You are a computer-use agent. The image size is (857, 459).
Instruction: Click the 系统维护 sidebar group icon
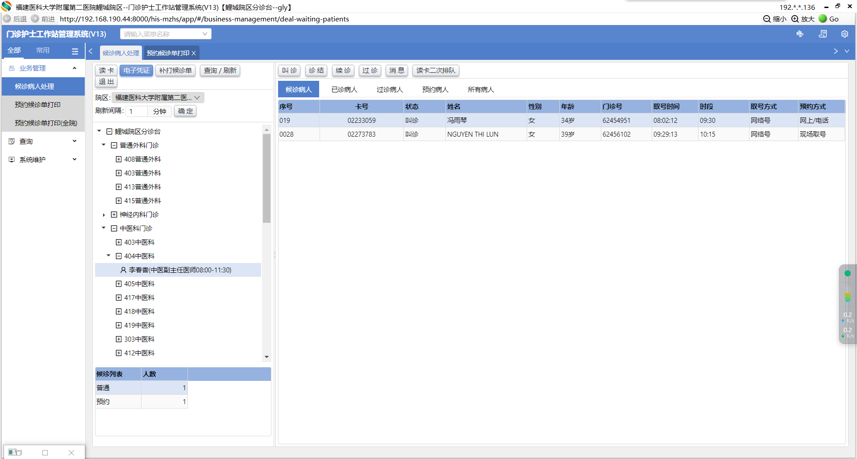(12, 160)
